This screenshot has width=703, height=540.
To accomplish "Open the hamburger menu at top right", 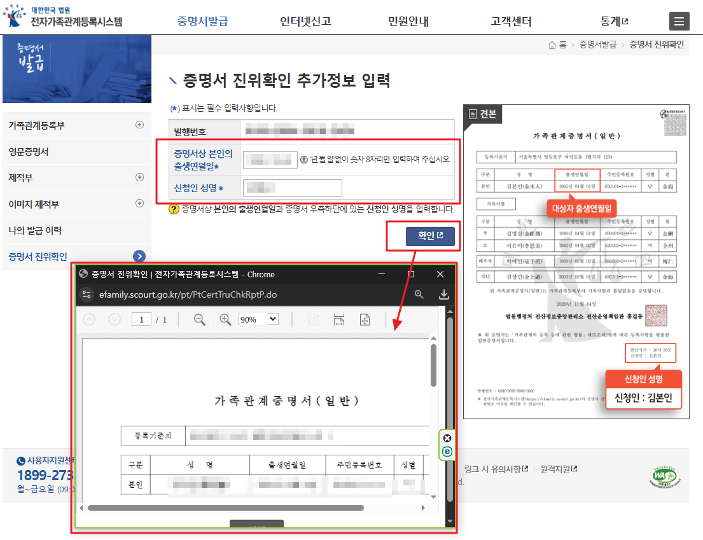I will point(679,20).
